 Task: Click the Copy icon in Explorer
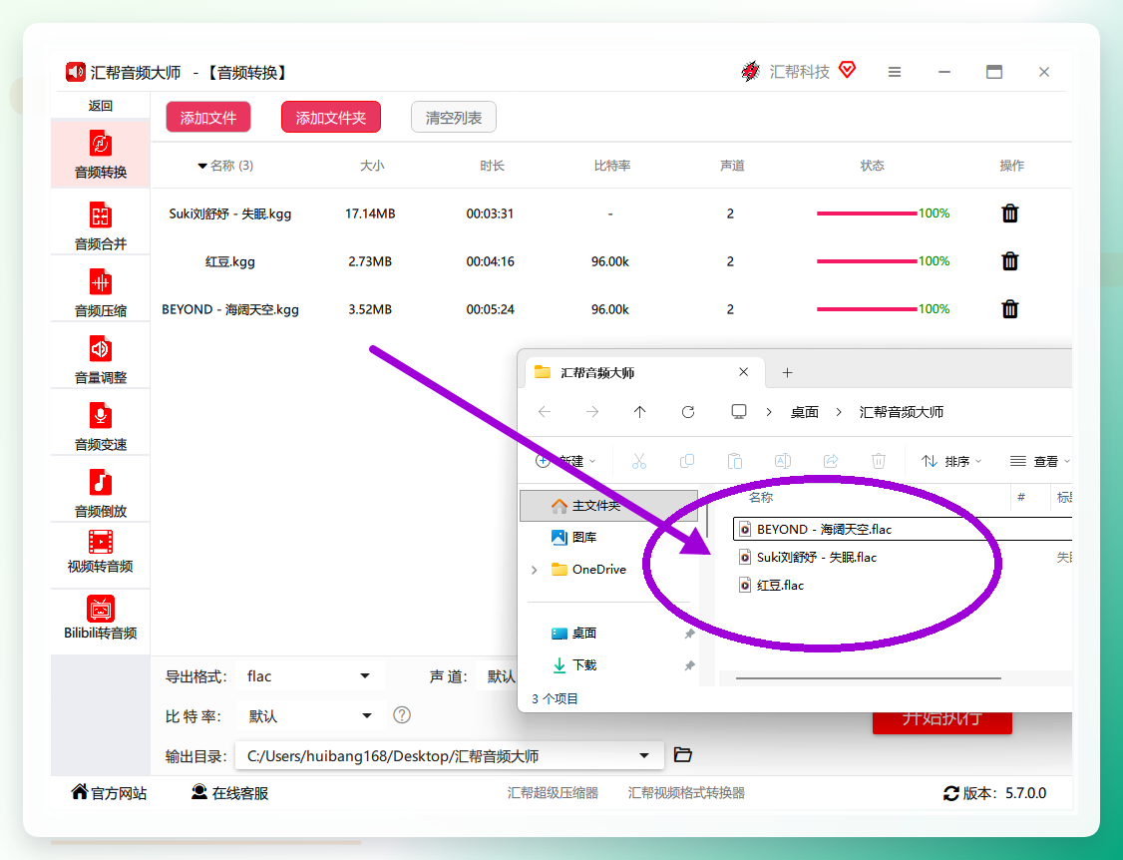(x=687, y=461)
